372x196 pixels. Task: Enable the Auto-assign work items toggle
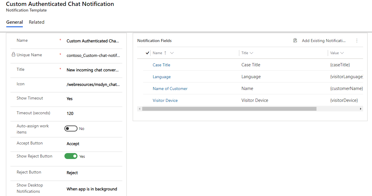coord(71,128)
